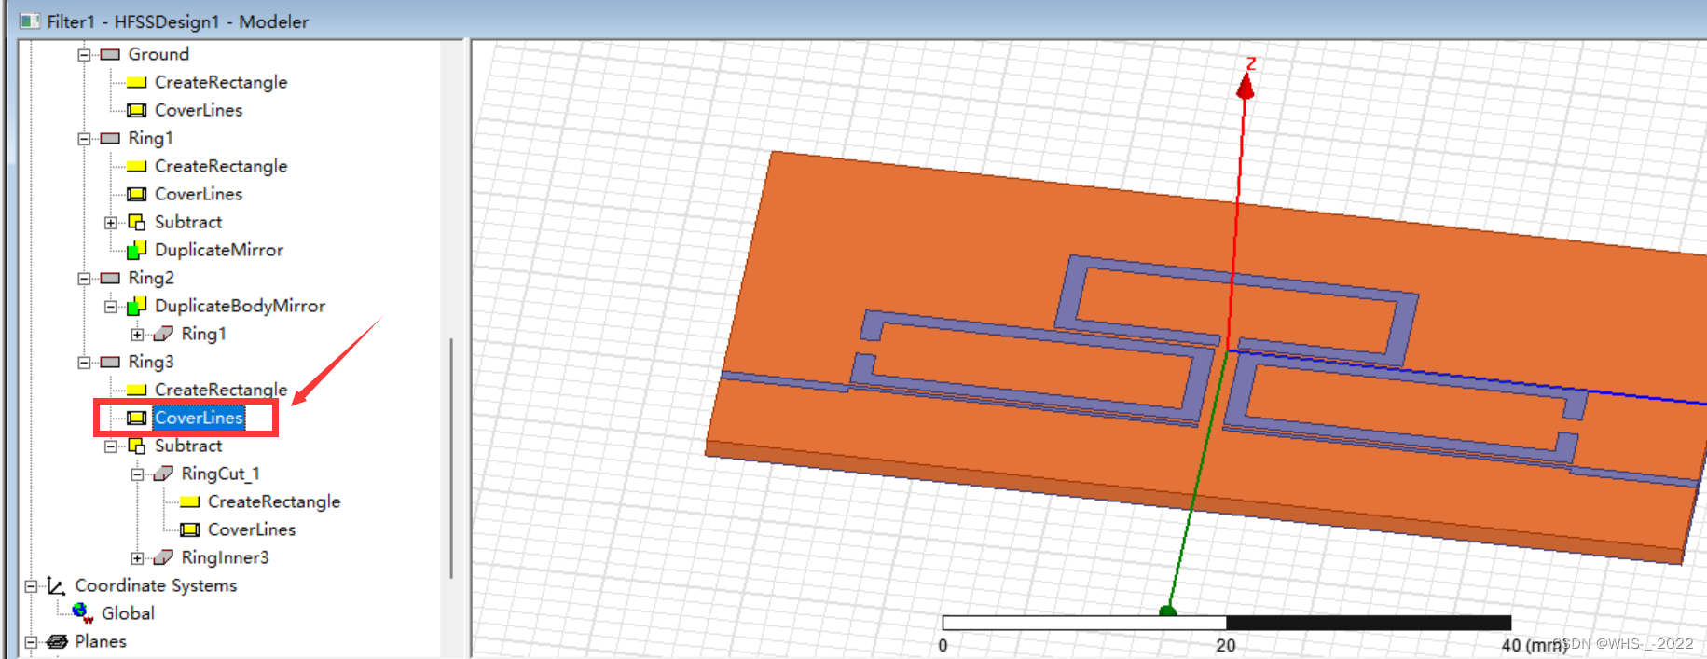Screen dimensions: 1707x659
Task: Click the CoverLines icon under Ground
Action: click(x=137, y=111)
